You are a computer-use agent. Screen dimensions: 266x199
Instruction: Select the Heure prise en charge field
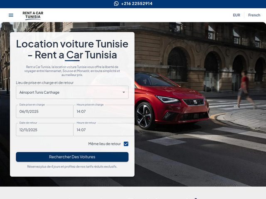click(104, 112)
